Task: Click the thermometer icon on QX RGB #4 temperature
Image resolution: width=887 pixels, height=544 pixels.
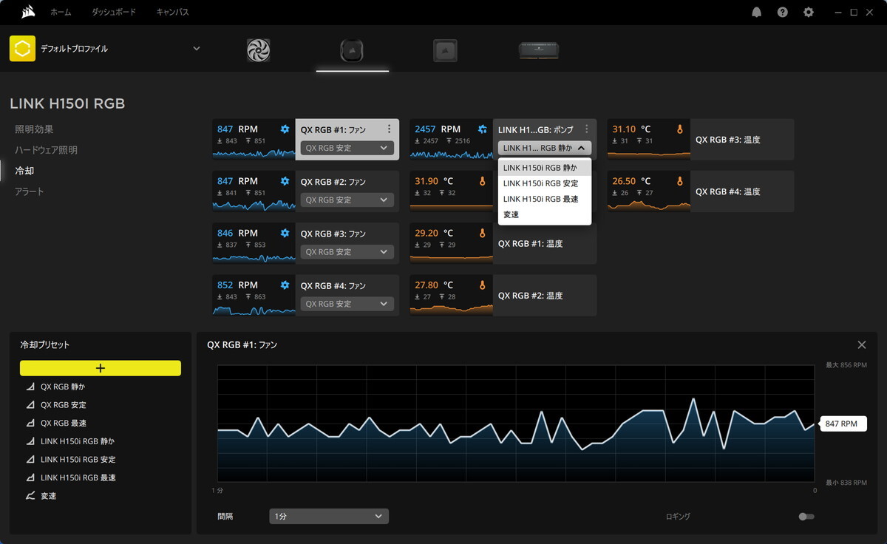Action: click(680, 181)
